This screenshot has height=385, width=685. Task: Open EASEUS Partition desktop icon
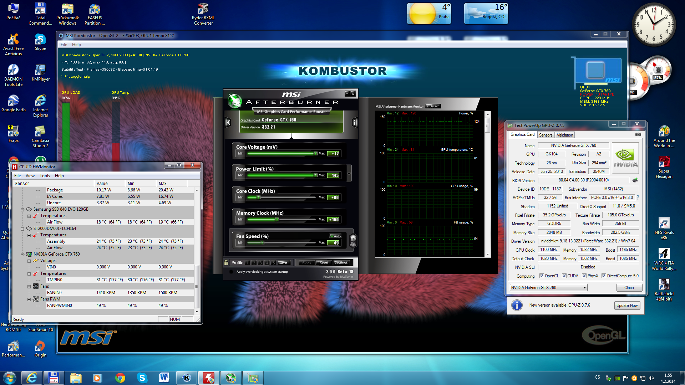tap(95, 14)
